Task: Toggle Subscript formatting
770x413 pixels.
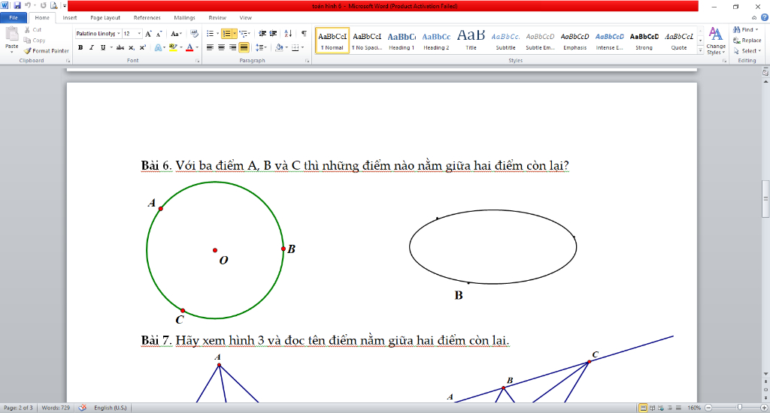Action: pyautogui.click(x=131, y=47)
